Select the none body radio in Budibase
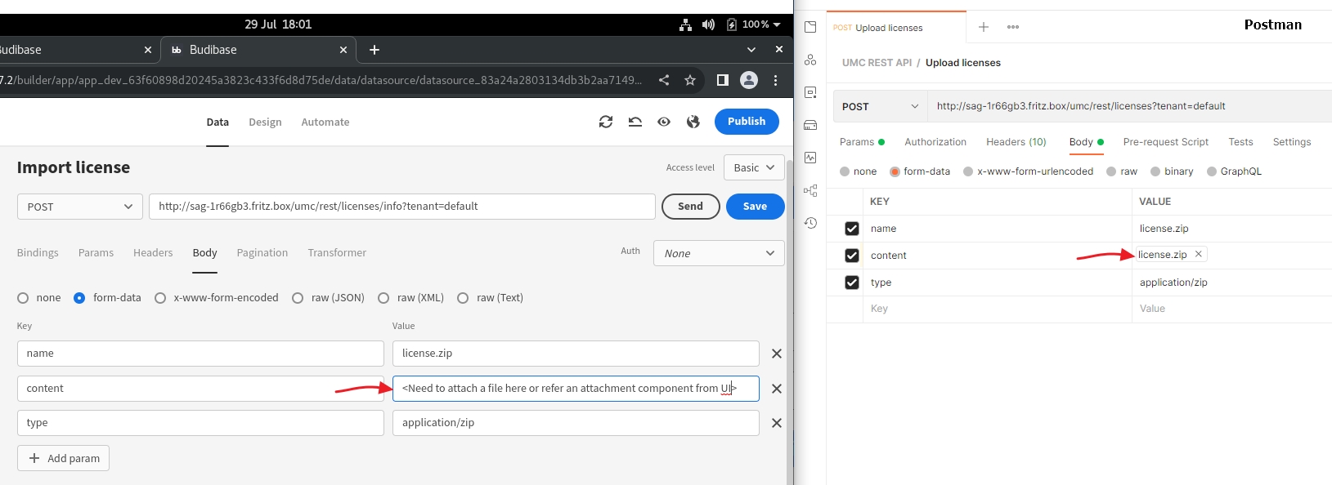Image resolution: width=1332 pixels, height=485 pixels. tap(23, 298)
